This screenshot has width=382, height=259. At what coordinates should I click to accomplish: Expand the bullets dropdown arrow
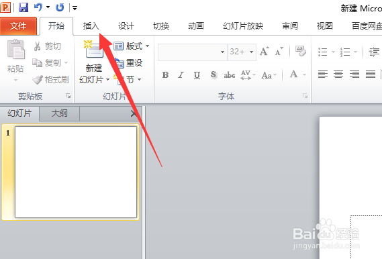pos(333,52)
